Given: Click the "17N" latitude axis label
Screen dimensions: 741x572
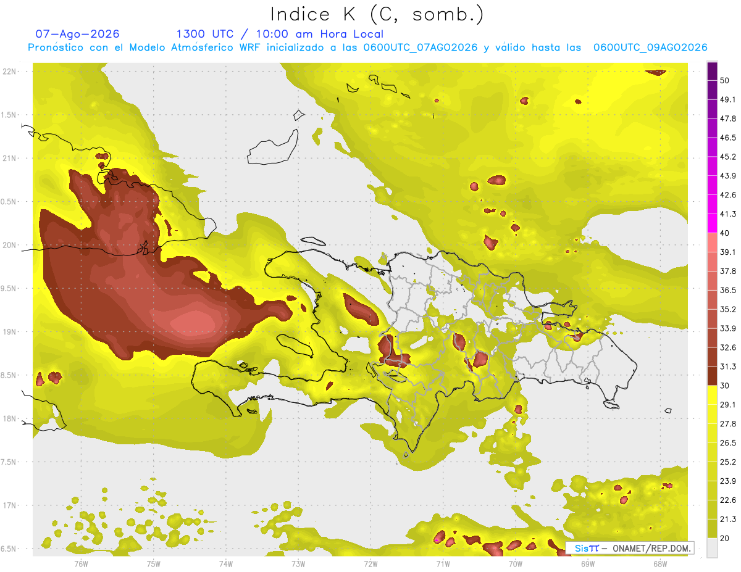Looking at the screenshot, I should point(9,506).
